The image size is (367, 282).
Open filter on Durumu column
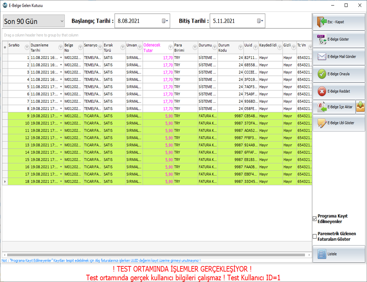click(x=214, y=47)
